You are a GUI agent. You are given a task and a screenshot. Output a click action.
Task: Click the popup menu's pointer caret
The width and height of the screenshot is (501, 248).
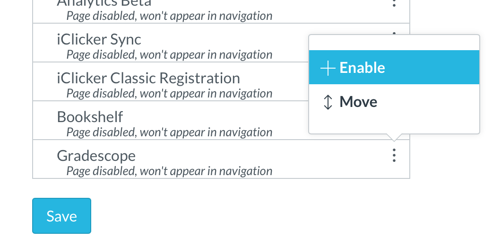(394, 137)
